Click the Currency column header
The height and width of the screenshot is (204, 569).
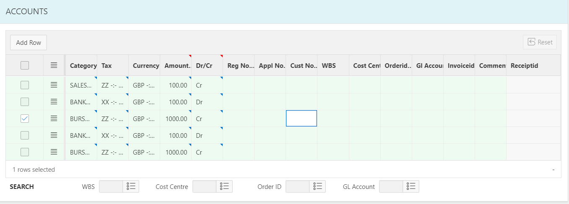(144, 65)
